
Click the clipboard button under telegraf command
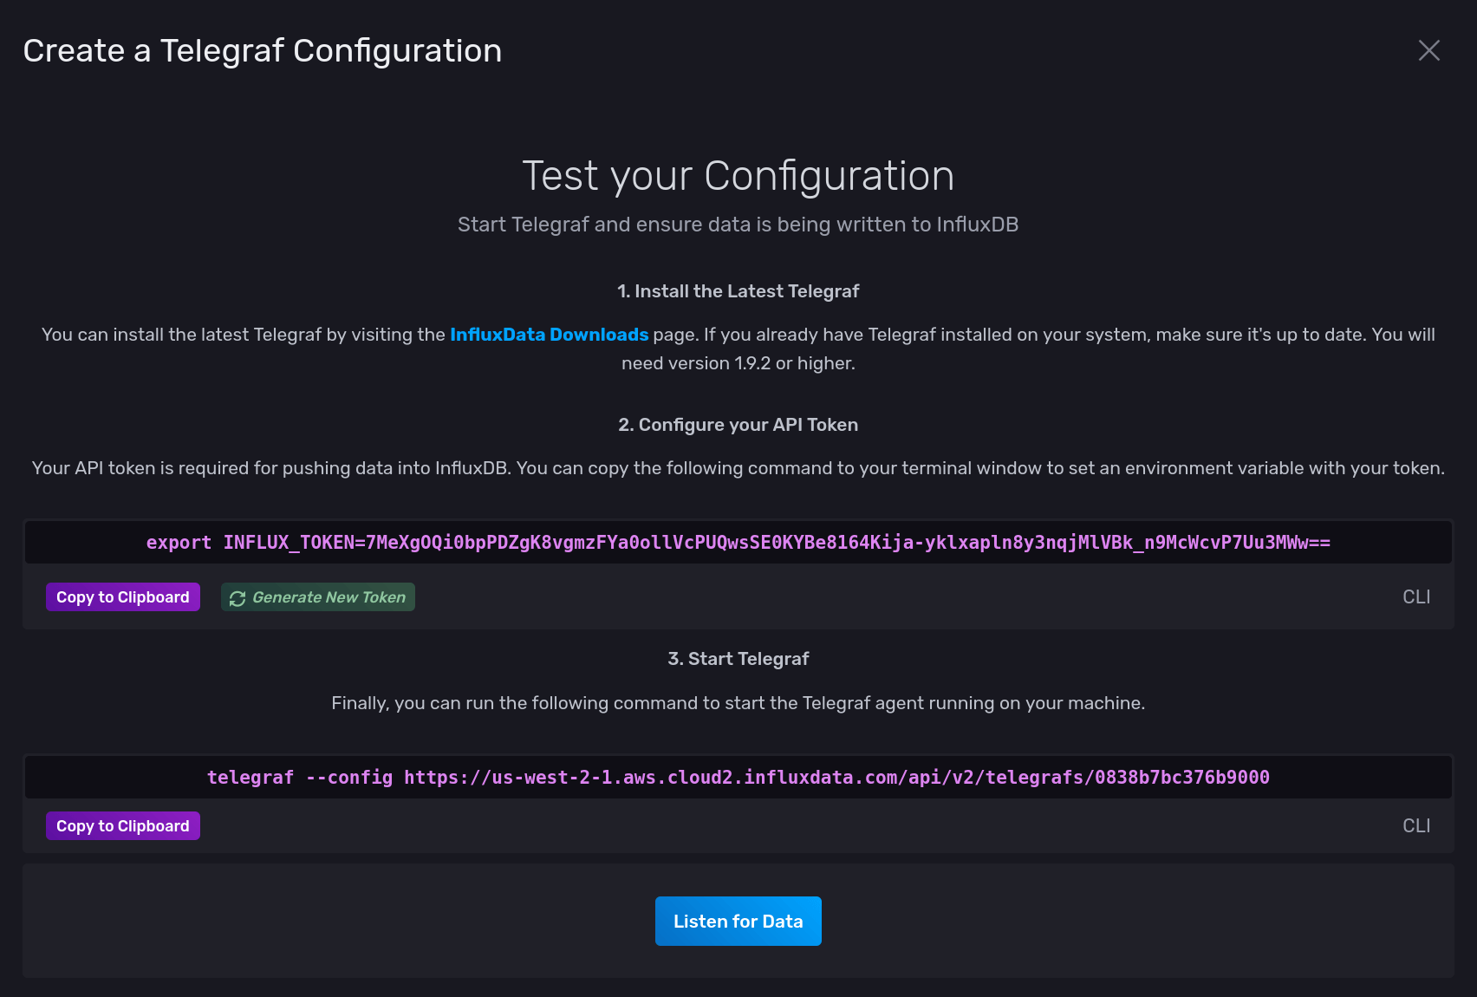coord(122,825)
